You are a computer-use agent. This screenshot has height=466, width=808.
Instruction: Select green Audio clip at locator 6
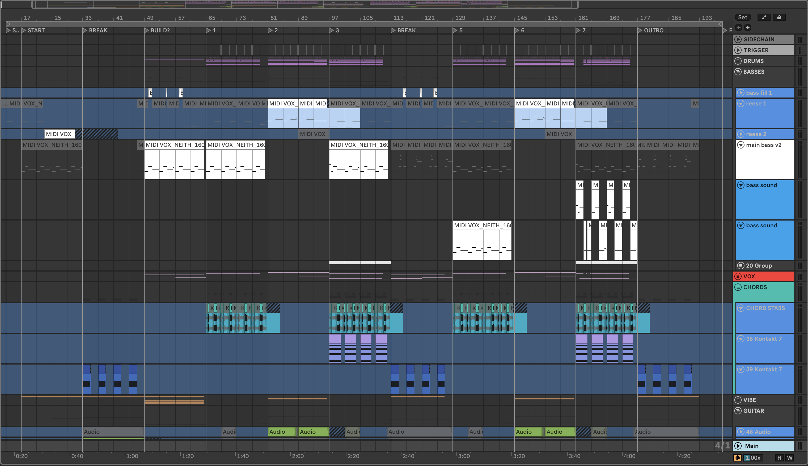click(x=529, y=432)
